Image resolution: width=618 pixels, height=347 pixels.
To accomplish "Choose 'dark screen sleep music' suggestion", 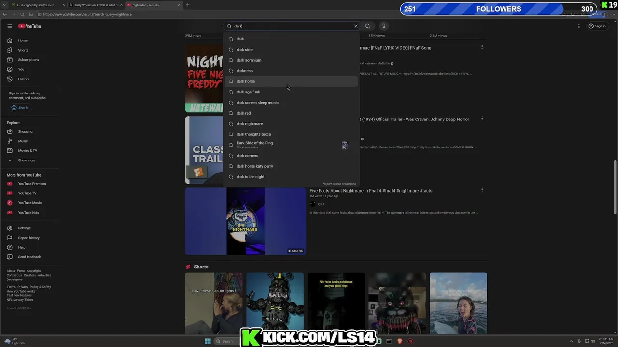I will pos(291,103).
